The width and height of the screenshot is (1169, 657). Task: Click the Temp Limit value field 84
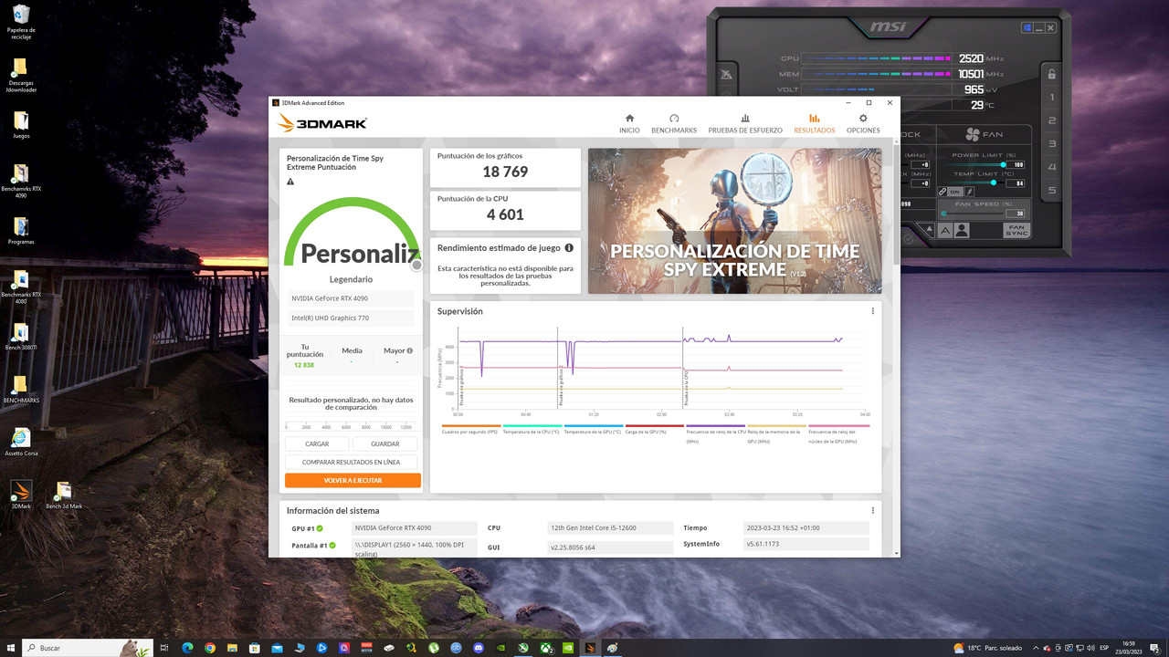click(1015, 182)
